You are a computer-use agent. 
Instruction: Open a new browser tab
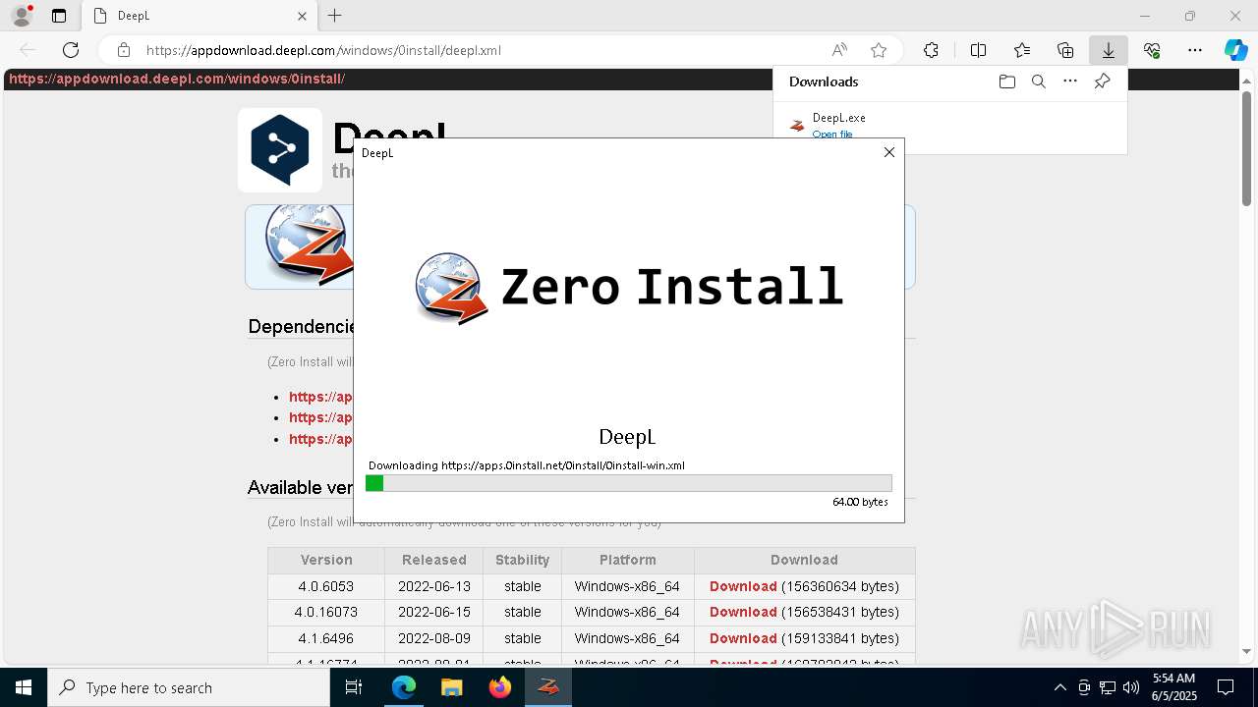point(335,16)
